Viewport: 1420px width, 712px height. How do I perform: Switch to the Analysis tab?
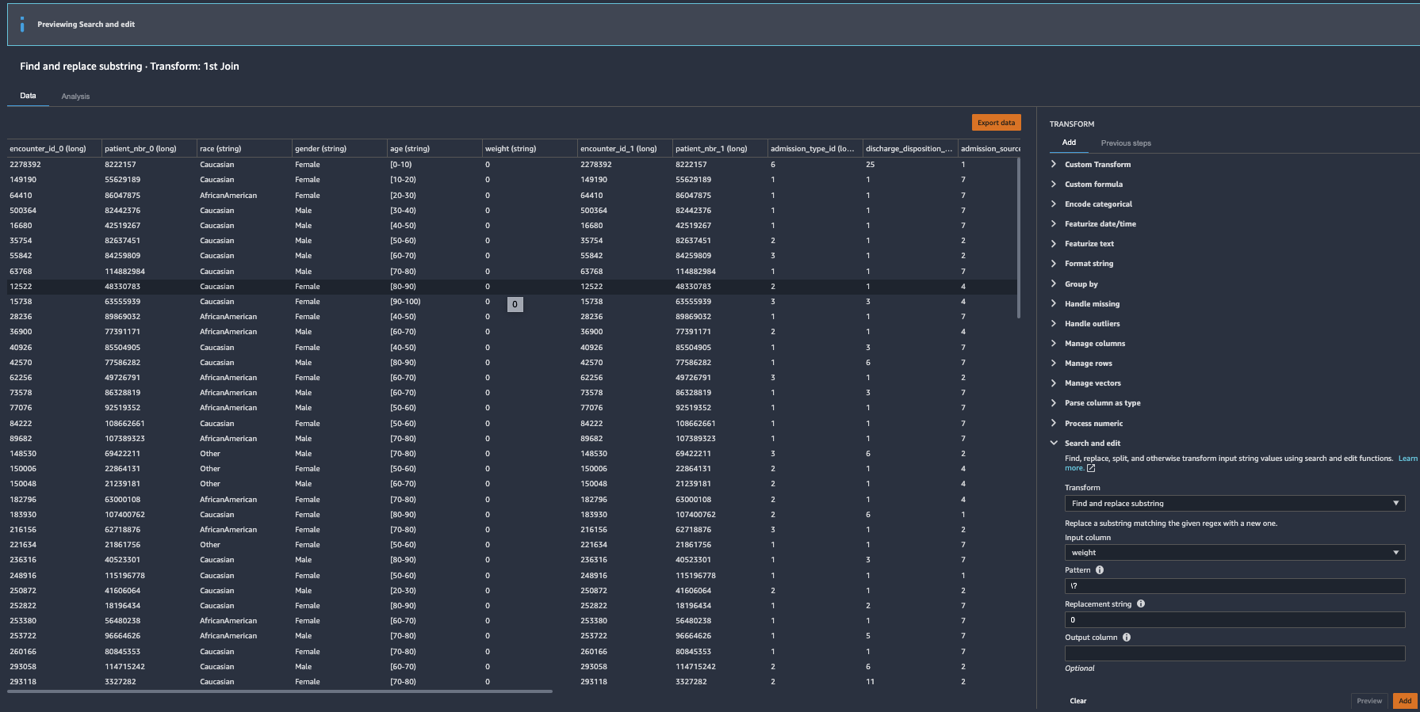75,97
